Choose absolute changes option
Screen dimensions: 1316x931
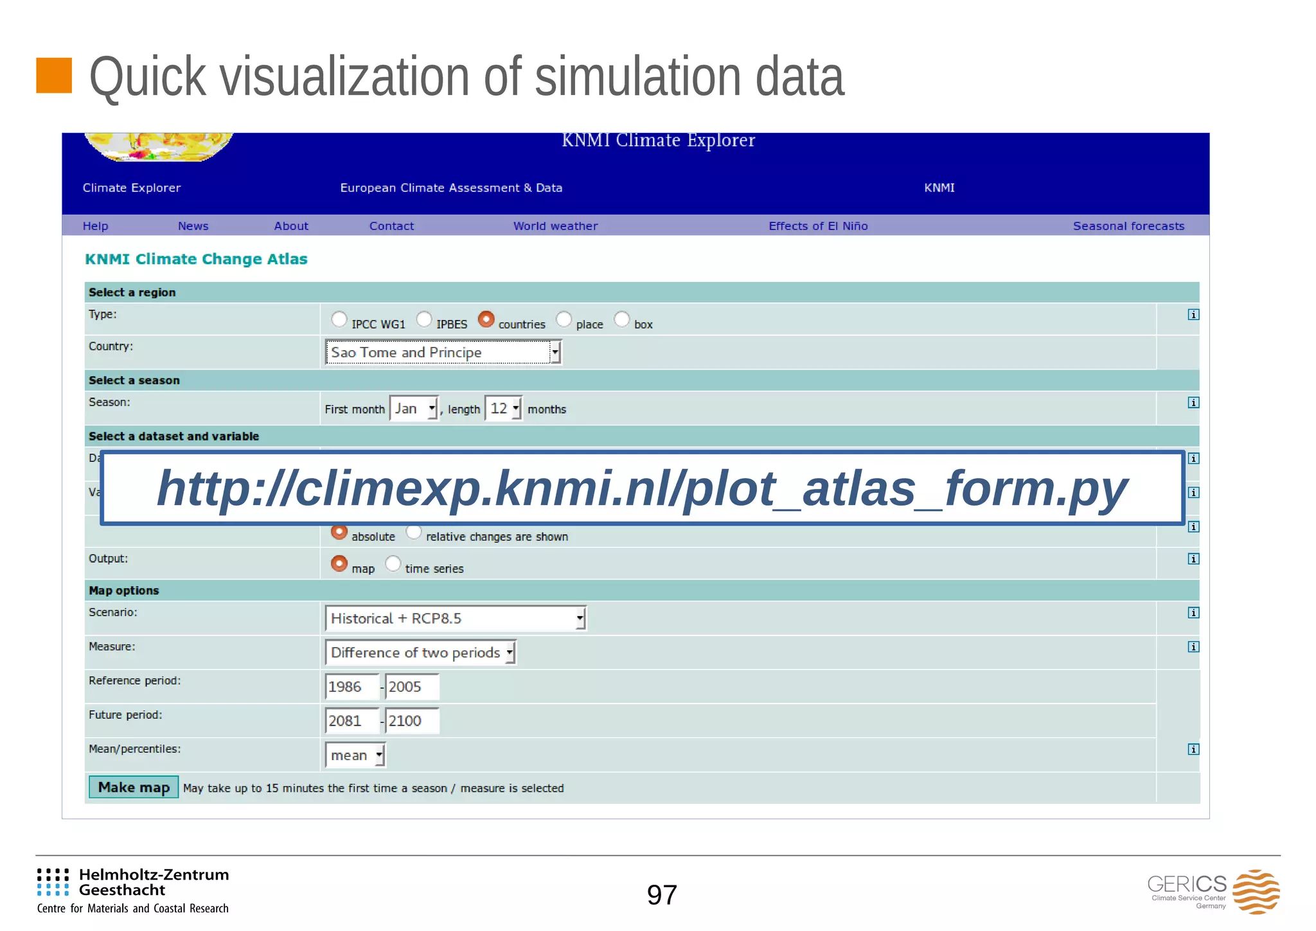pos(339,532)
